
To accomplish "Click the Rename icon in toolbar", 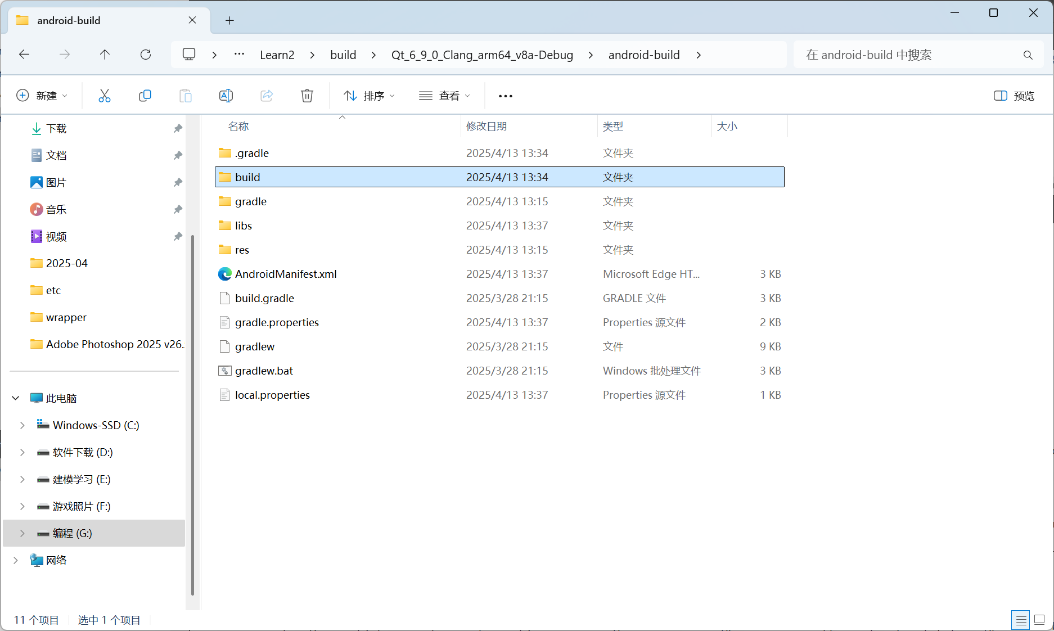I will tap(226, 96).
